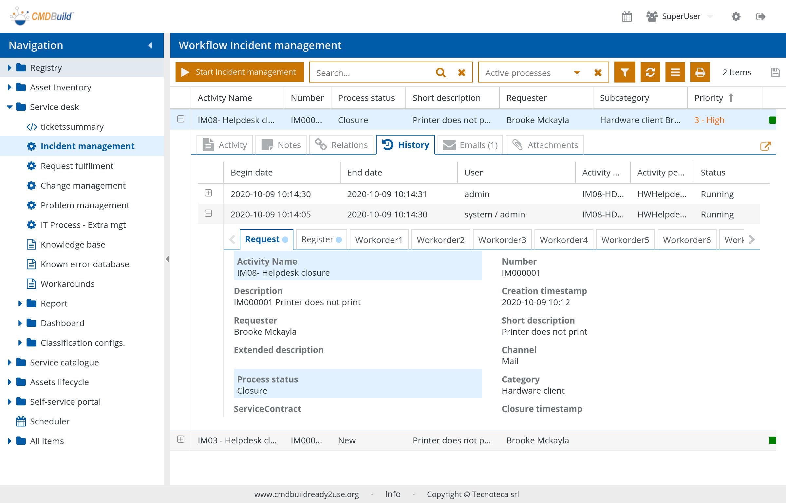
Task: Open administration gear icon in header
Action: pos(736,16)
